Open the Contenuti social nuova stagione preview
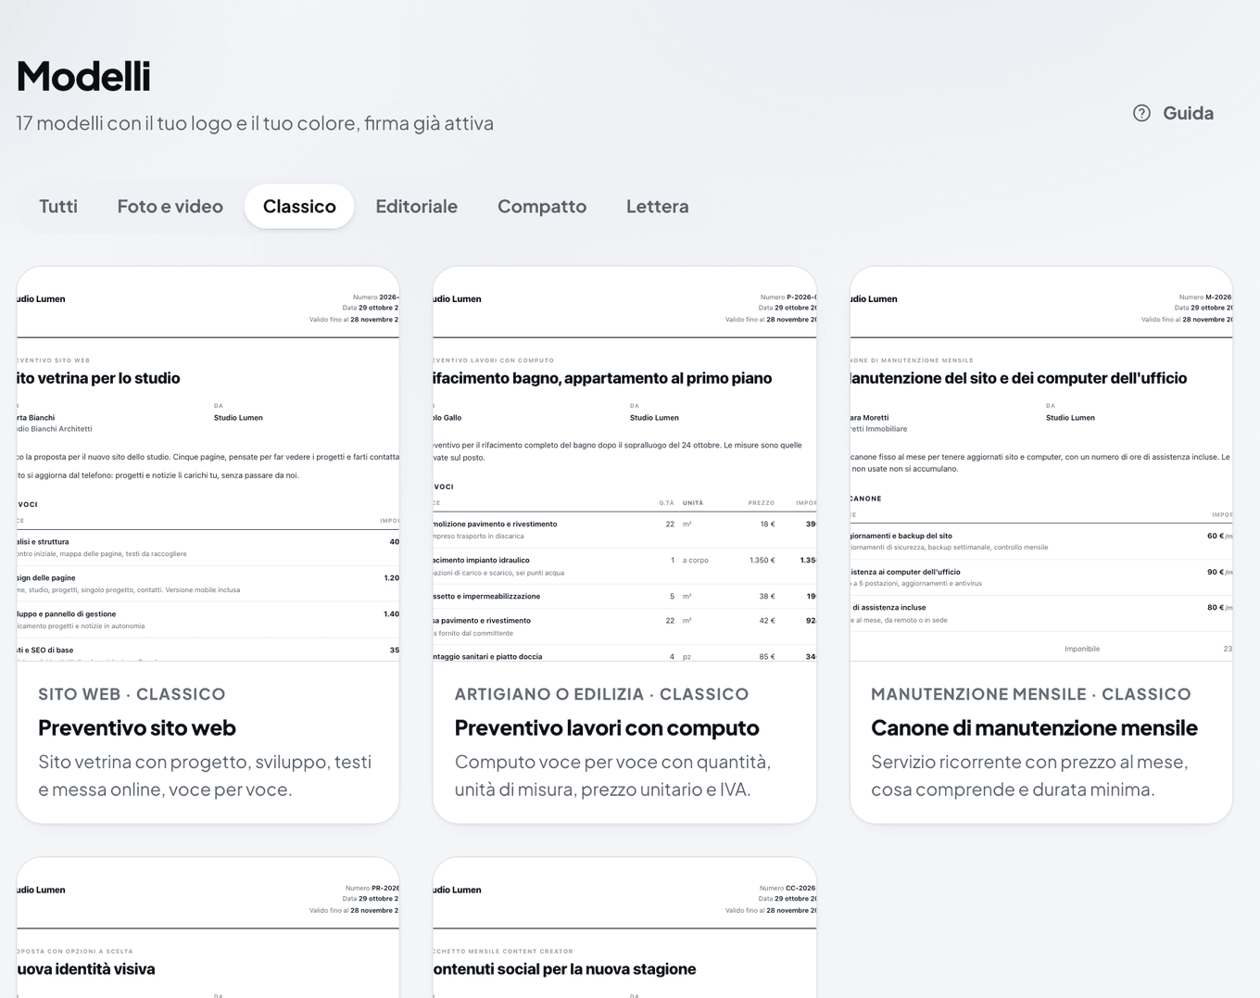 coord(624,928)
